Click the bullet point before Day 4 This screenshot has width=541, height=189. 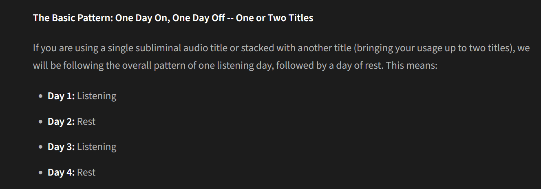click(x=40, y=172)
